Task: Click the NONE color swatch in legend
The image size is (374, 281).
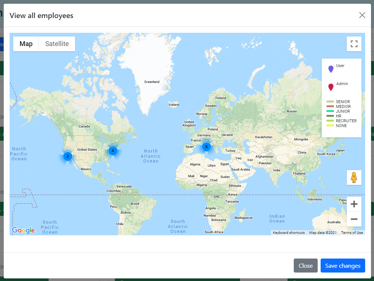Action: pos(330,126)
